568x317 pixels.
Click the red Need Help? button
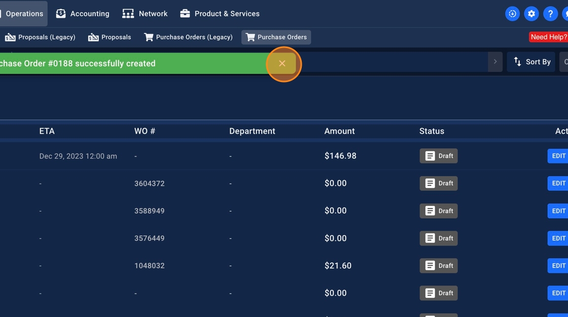click(548, 37)
